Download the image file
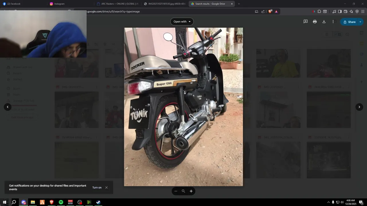Screen dimensions: 367x206 (x=324, y=22)
